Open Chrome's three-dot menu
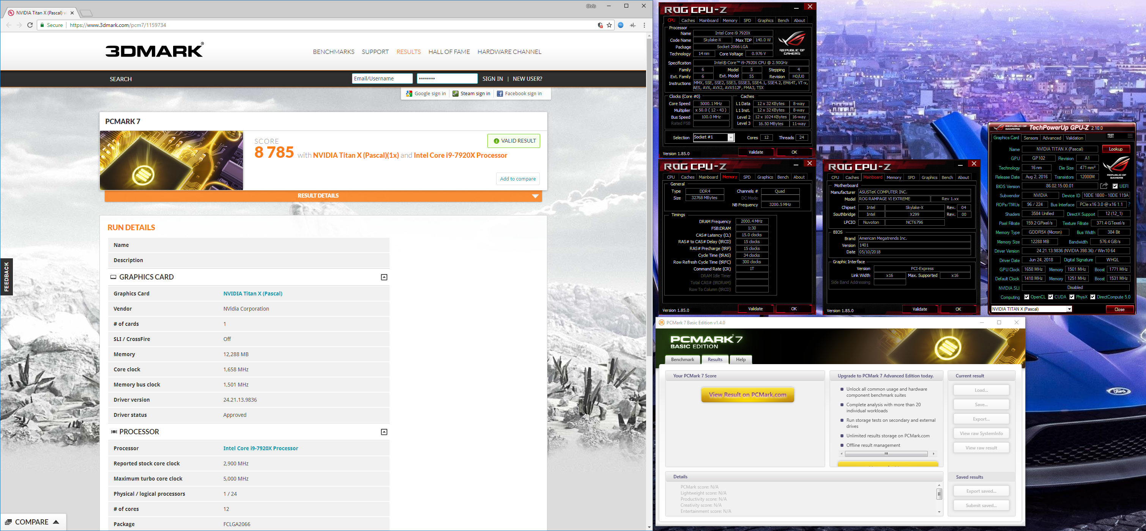Viewport: 1146px width, 531px height. coord(644,25)
